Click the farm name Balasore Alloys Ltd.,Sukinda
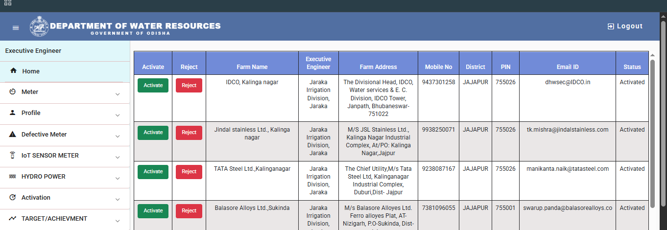The width and height of the screenshot is (667, 230). click(252, 208)
